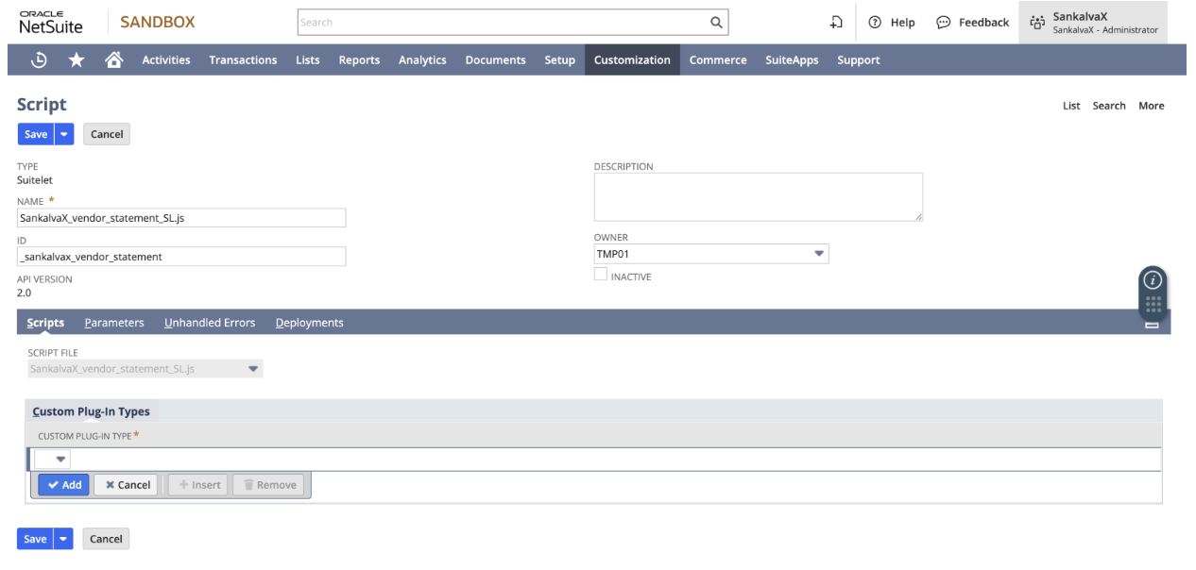Add the custom plug-in type line
This screenshot has height=570, width=1196.
[x=64, y=485]
